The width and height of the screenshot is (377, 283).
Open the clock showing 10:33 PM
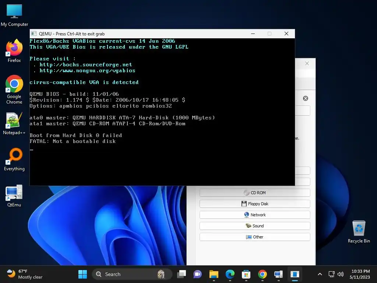pos(360,274)
